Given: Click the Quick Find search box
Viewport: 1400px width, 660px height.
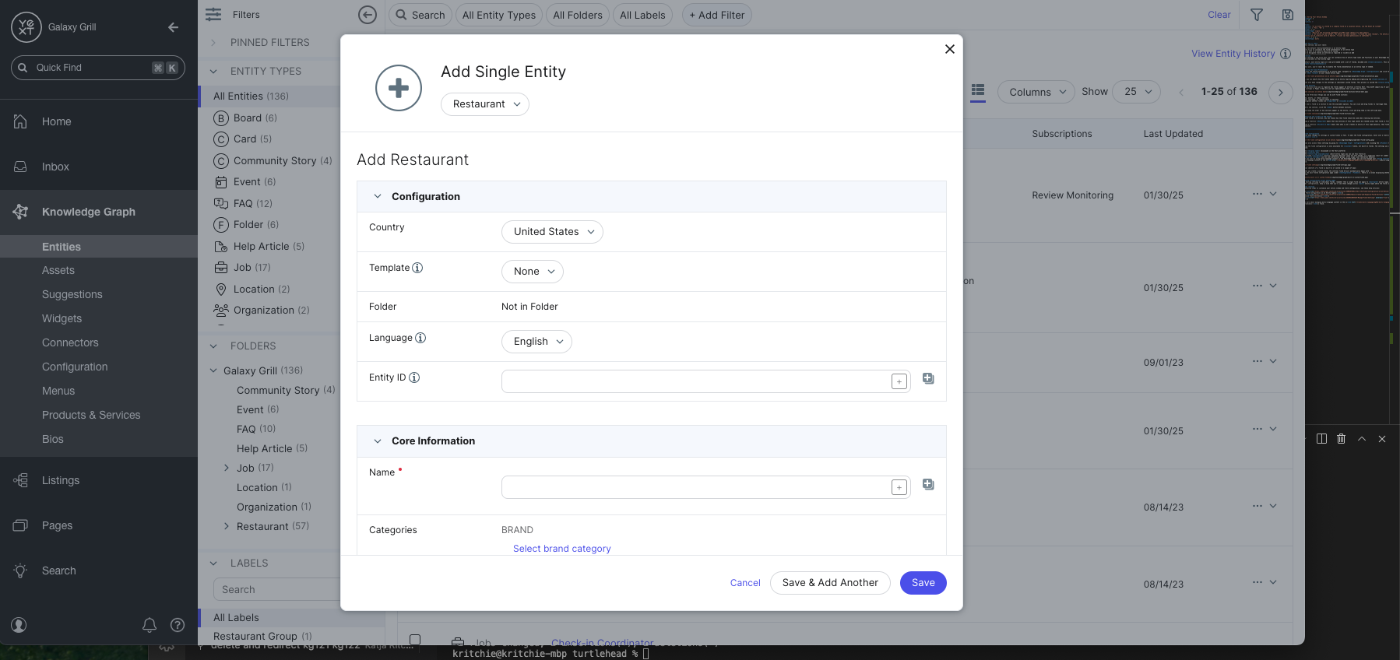Looking at the screenshot, I should pyautogui.click(x=98, y=68).
